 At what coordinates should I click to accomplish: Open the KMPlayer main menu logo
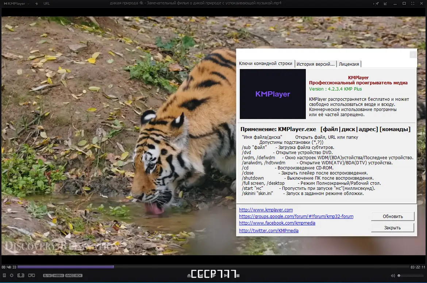coord(16,4)
